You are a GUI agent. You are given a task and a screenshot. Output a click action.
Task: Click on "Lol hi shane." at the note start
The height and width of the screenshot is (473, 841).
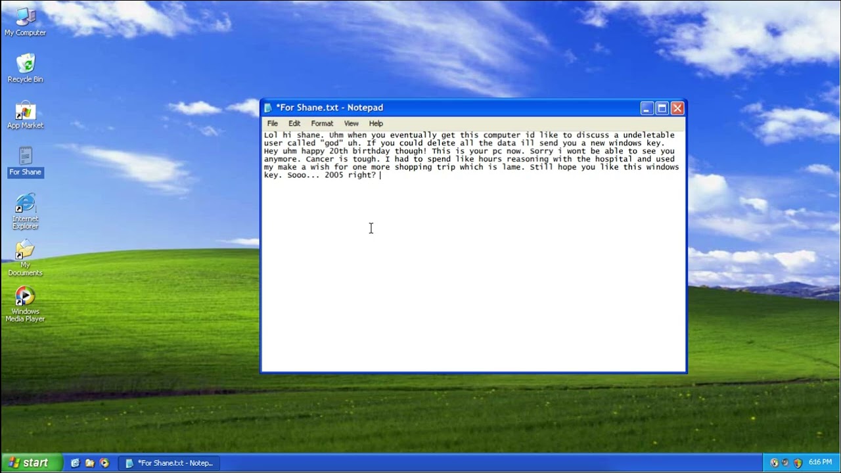(x=294, y=135)
